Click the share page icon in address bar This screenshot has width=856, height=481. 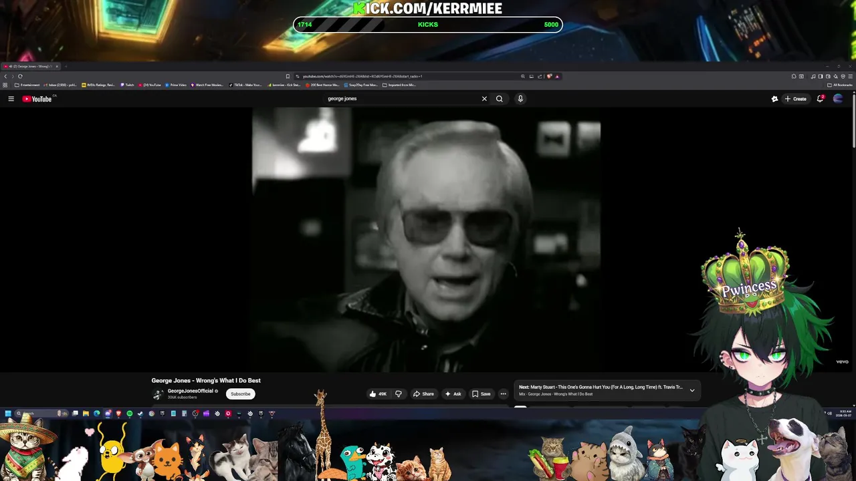540,76
